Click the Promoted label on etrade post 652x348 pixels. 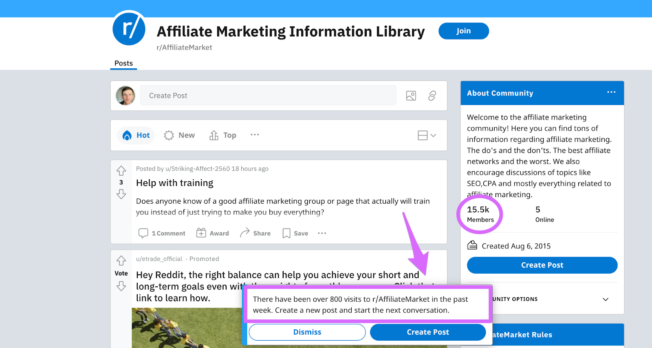[204, 259]
